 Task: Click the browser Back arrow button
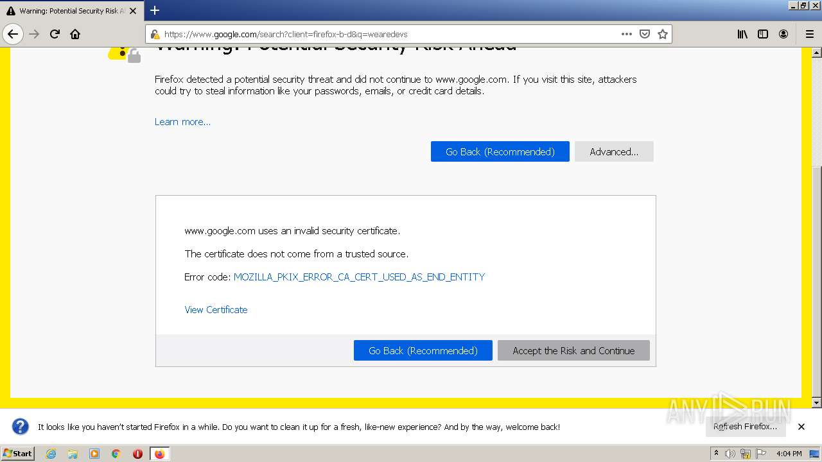tap(13, 34)
